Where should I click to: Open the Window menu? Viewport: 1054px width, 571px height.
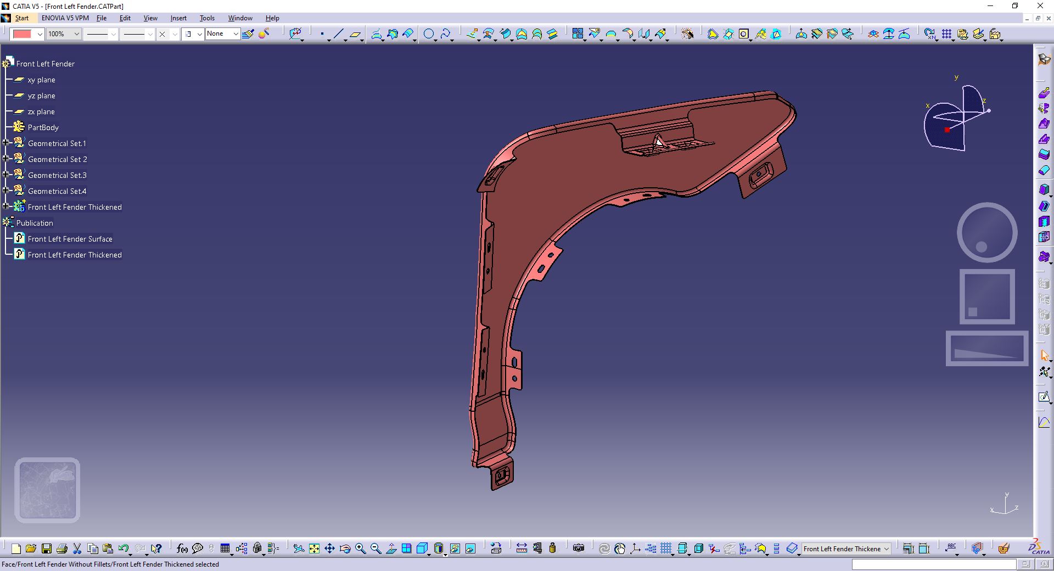pyautogui.click(x=240, y=18)
